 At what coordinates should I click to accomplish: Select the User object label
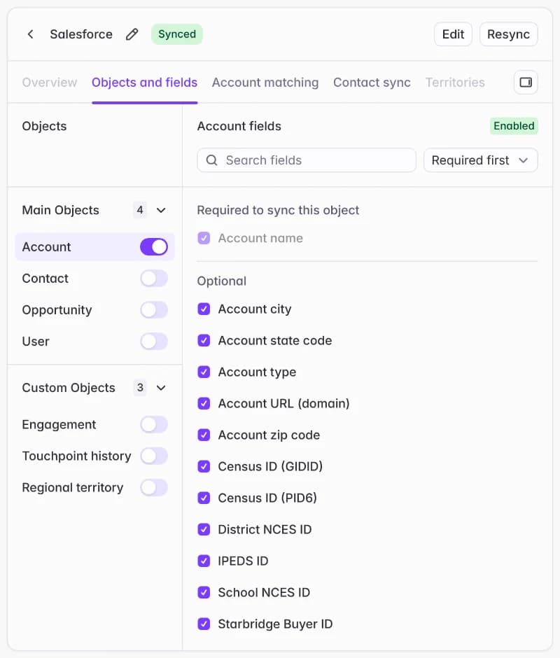(x=36, y=341)
